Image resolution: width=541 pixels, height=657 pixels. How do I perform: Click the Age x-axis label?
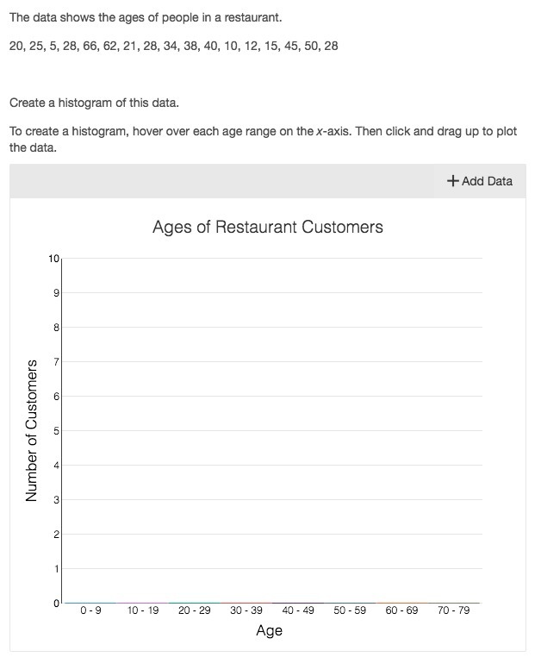pos(270,630)
